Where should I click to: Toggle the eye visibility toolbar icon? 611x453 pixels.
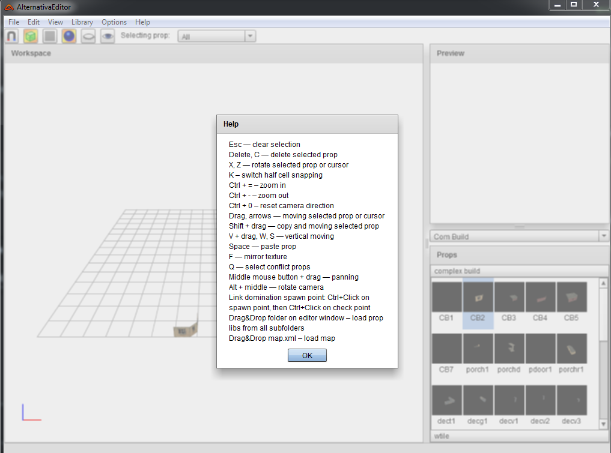click(x=108, y=37)
